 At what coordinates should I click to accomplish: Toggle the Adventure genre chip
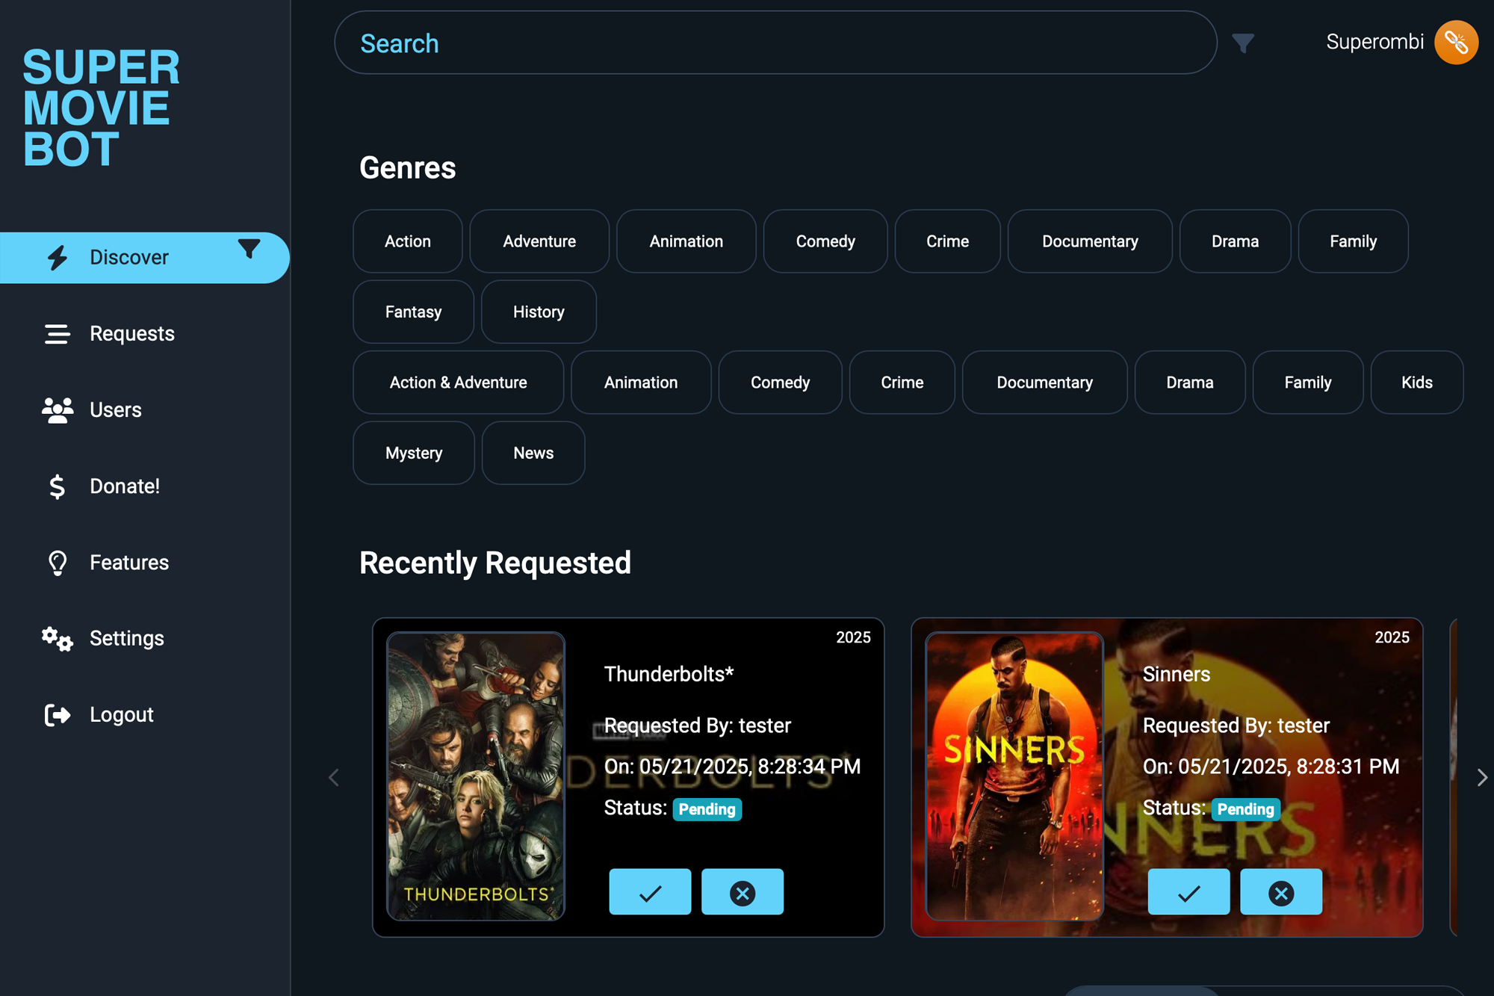[x=539, y=241]
